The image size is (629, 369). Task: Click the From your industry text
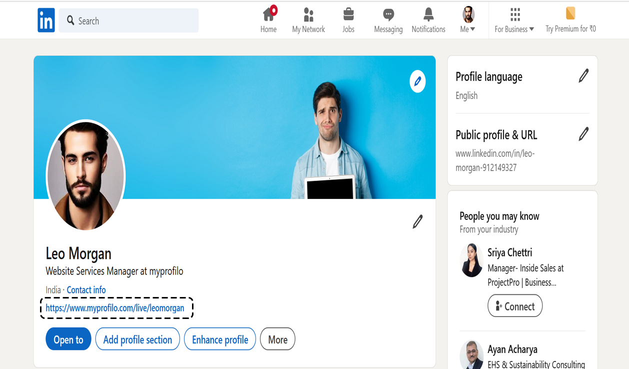click(489, 229)
